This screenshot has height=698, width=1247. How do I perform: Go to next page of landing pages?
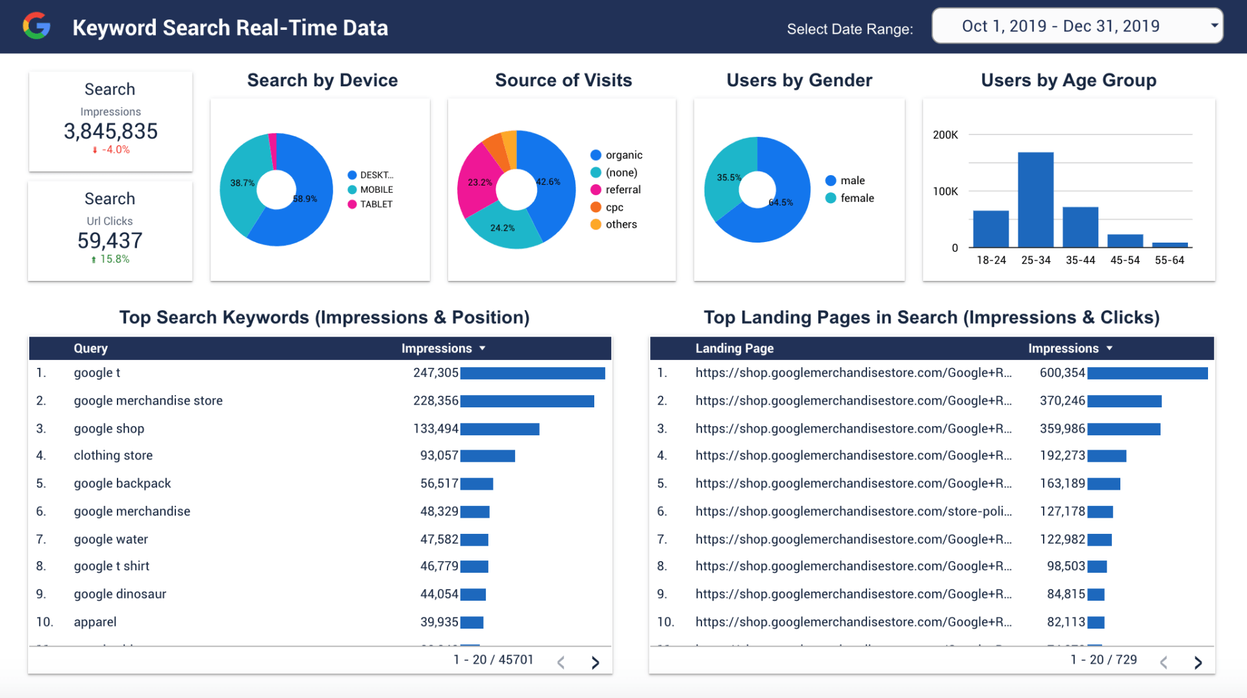(1198, 662)
